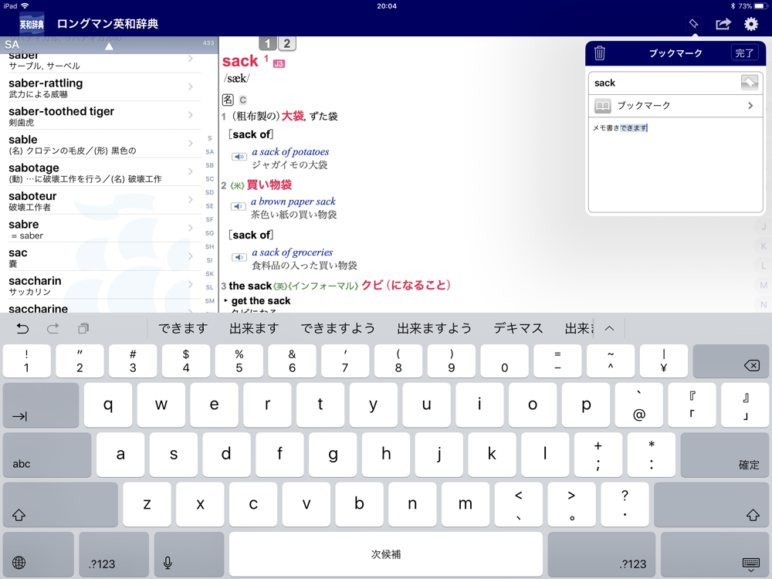Tap the 名 noun part-of-speech icon

coord(228,100)
